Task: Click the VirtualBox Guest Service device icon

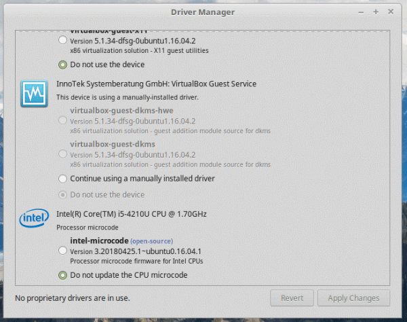Action: tap(35, 94)
